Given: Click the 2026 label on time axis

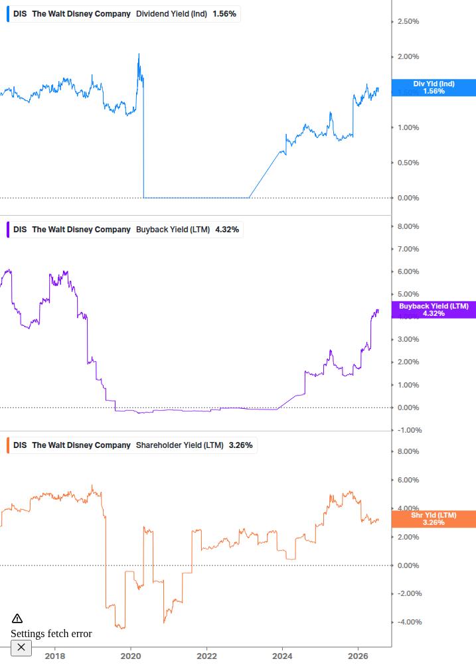Looking at the screenshot, I should coord(358,656).
